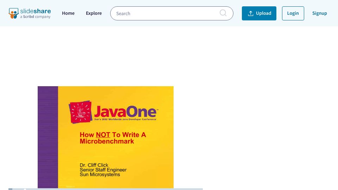This screenshot has height=190, width=338.
Task: Click the magnifying glass search icon
Action: (x=223, y=13)
